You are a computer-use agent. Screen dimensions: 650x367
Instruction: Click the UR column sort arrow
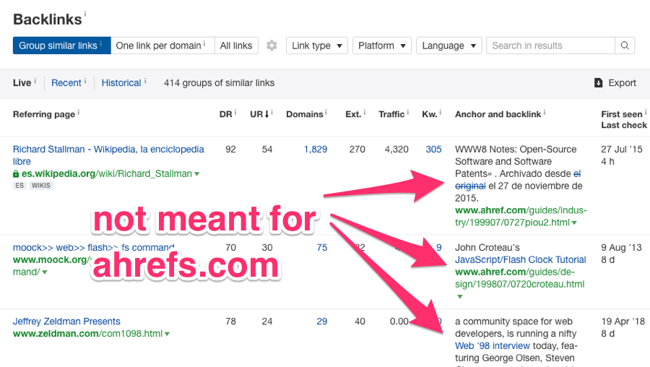coord(266,114)
